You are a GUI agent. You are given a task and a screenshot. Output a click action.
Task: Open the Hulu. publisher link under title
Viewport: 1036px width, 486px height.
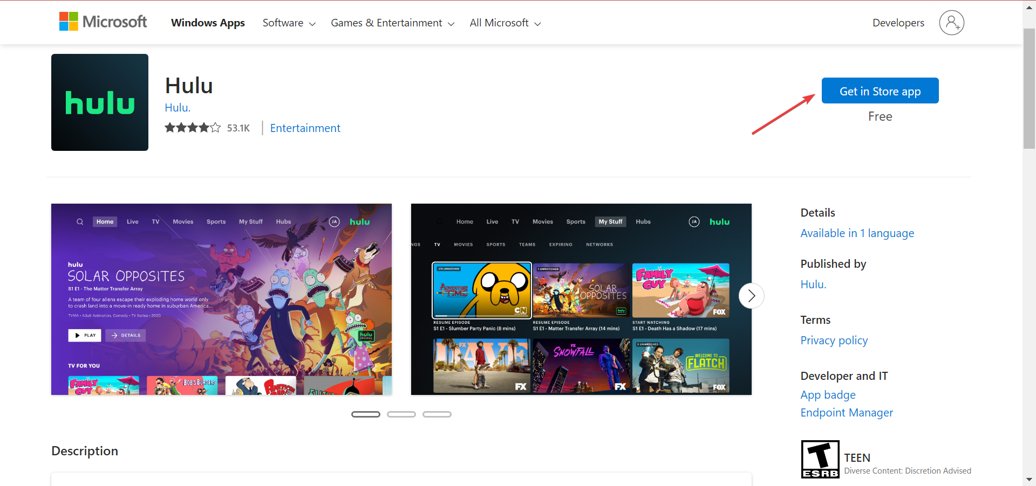[x=178, y=108]
